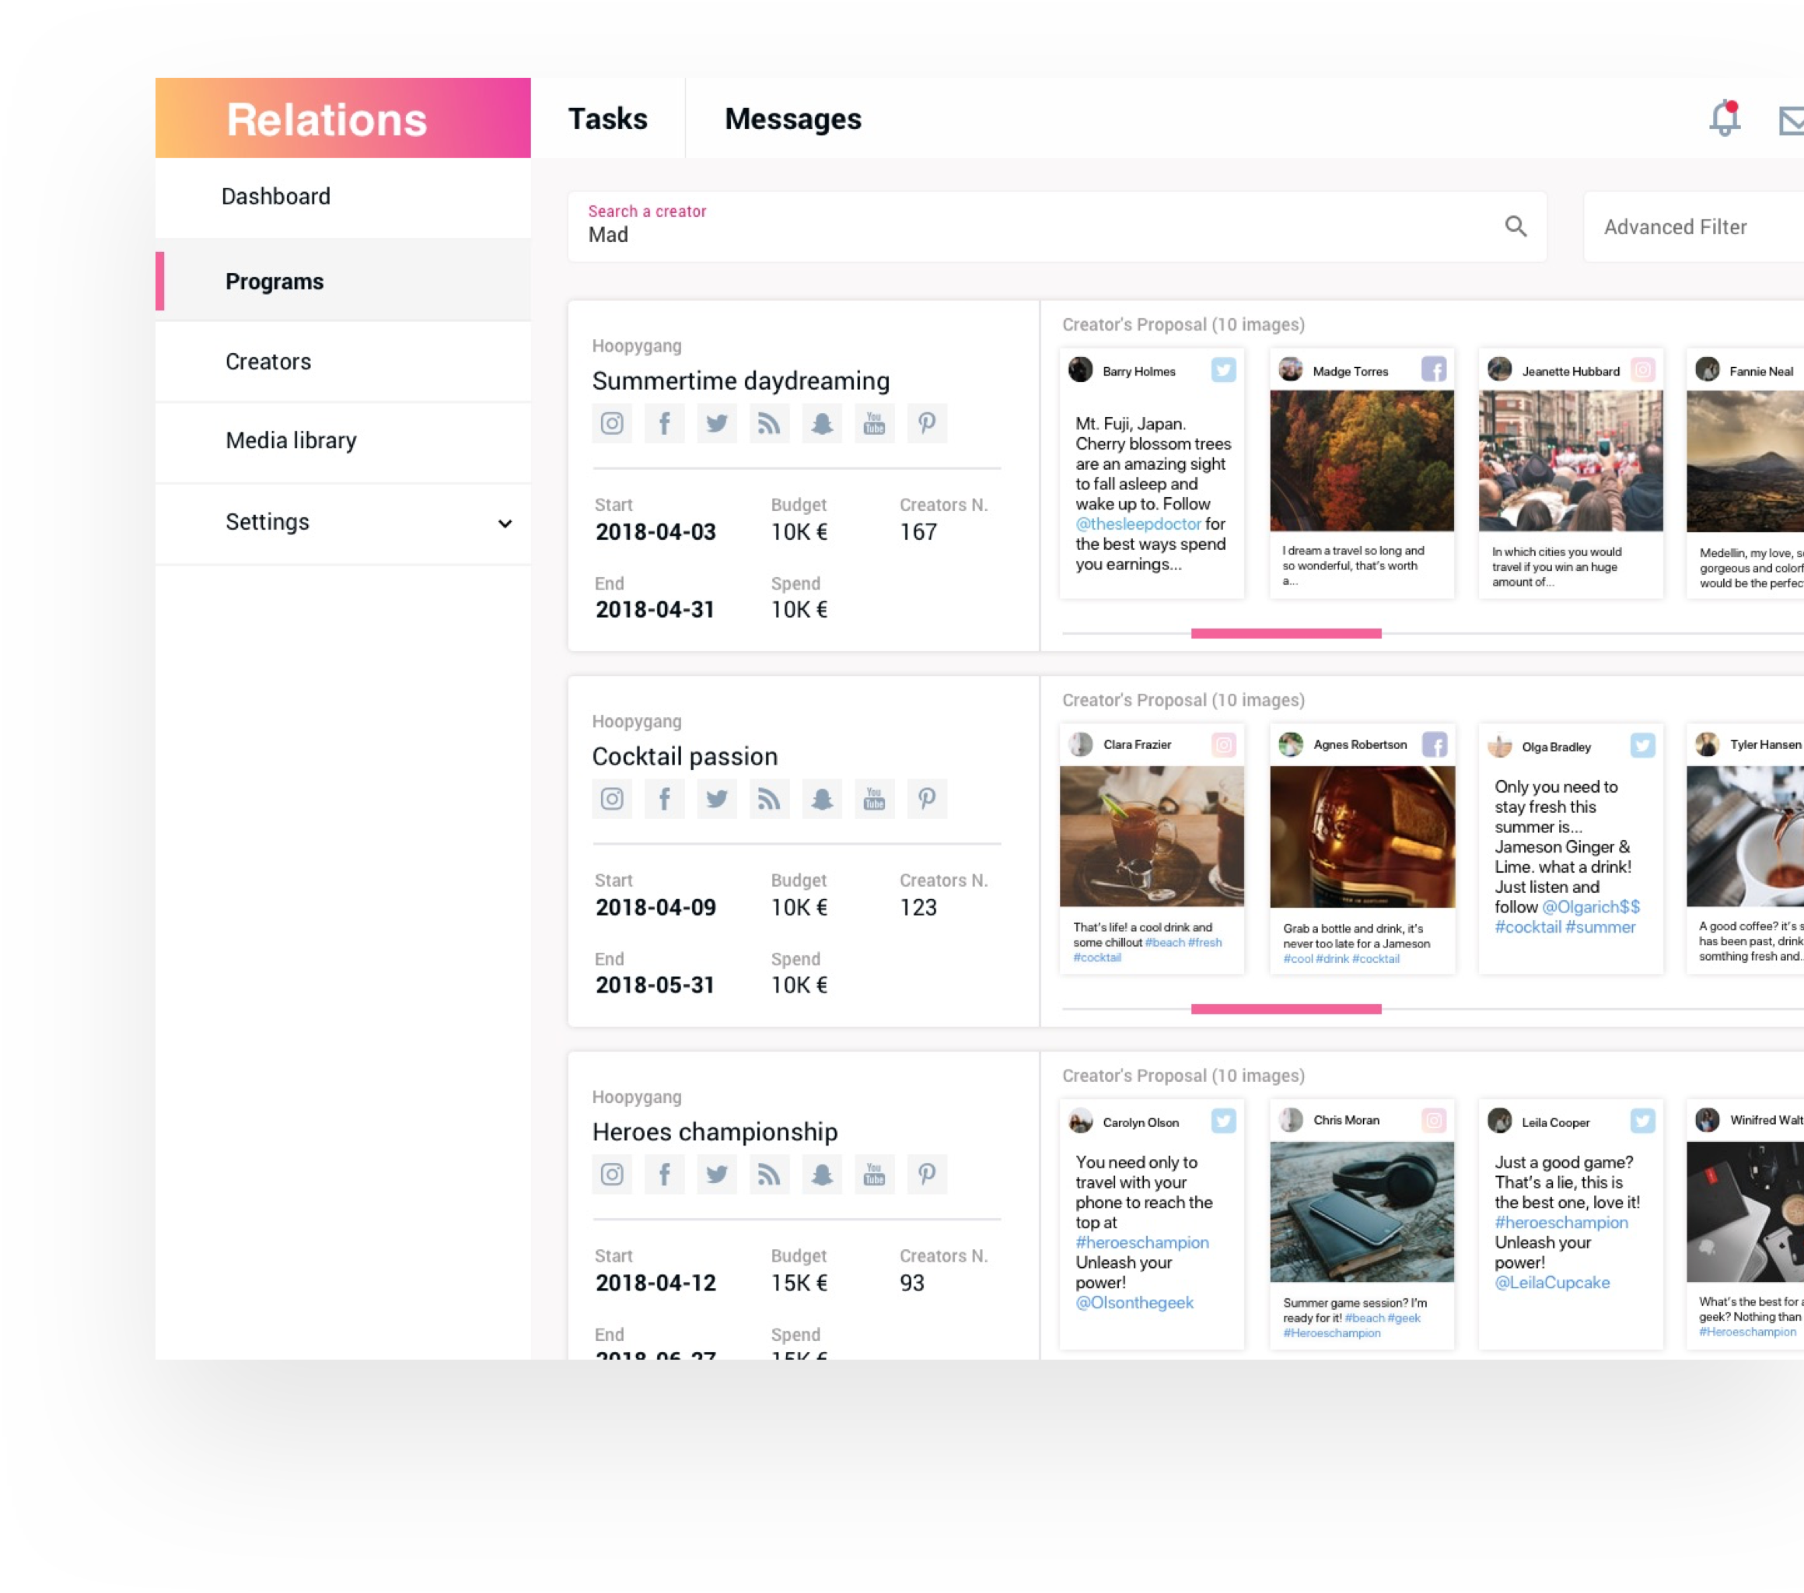1804x1593 pixels.
Task: Open Media library from sidebar
Action: point(290,439)
